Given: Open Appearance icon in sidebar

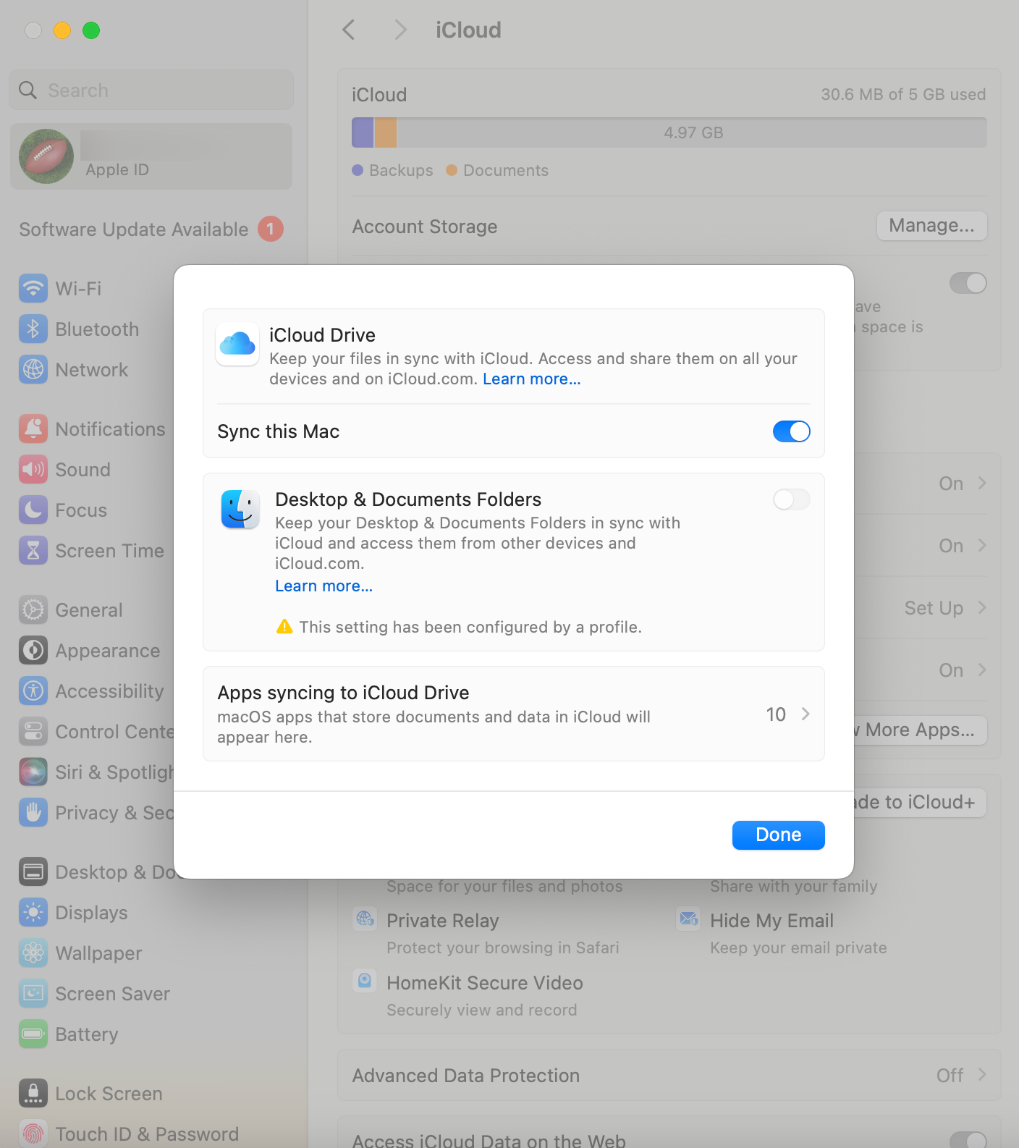Looking at the screenshot, I should (x=33, y=650).
